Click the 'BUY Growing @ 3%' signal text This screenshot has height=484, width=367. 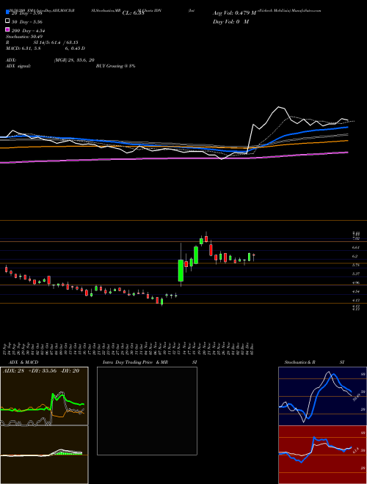pos(115,66)
